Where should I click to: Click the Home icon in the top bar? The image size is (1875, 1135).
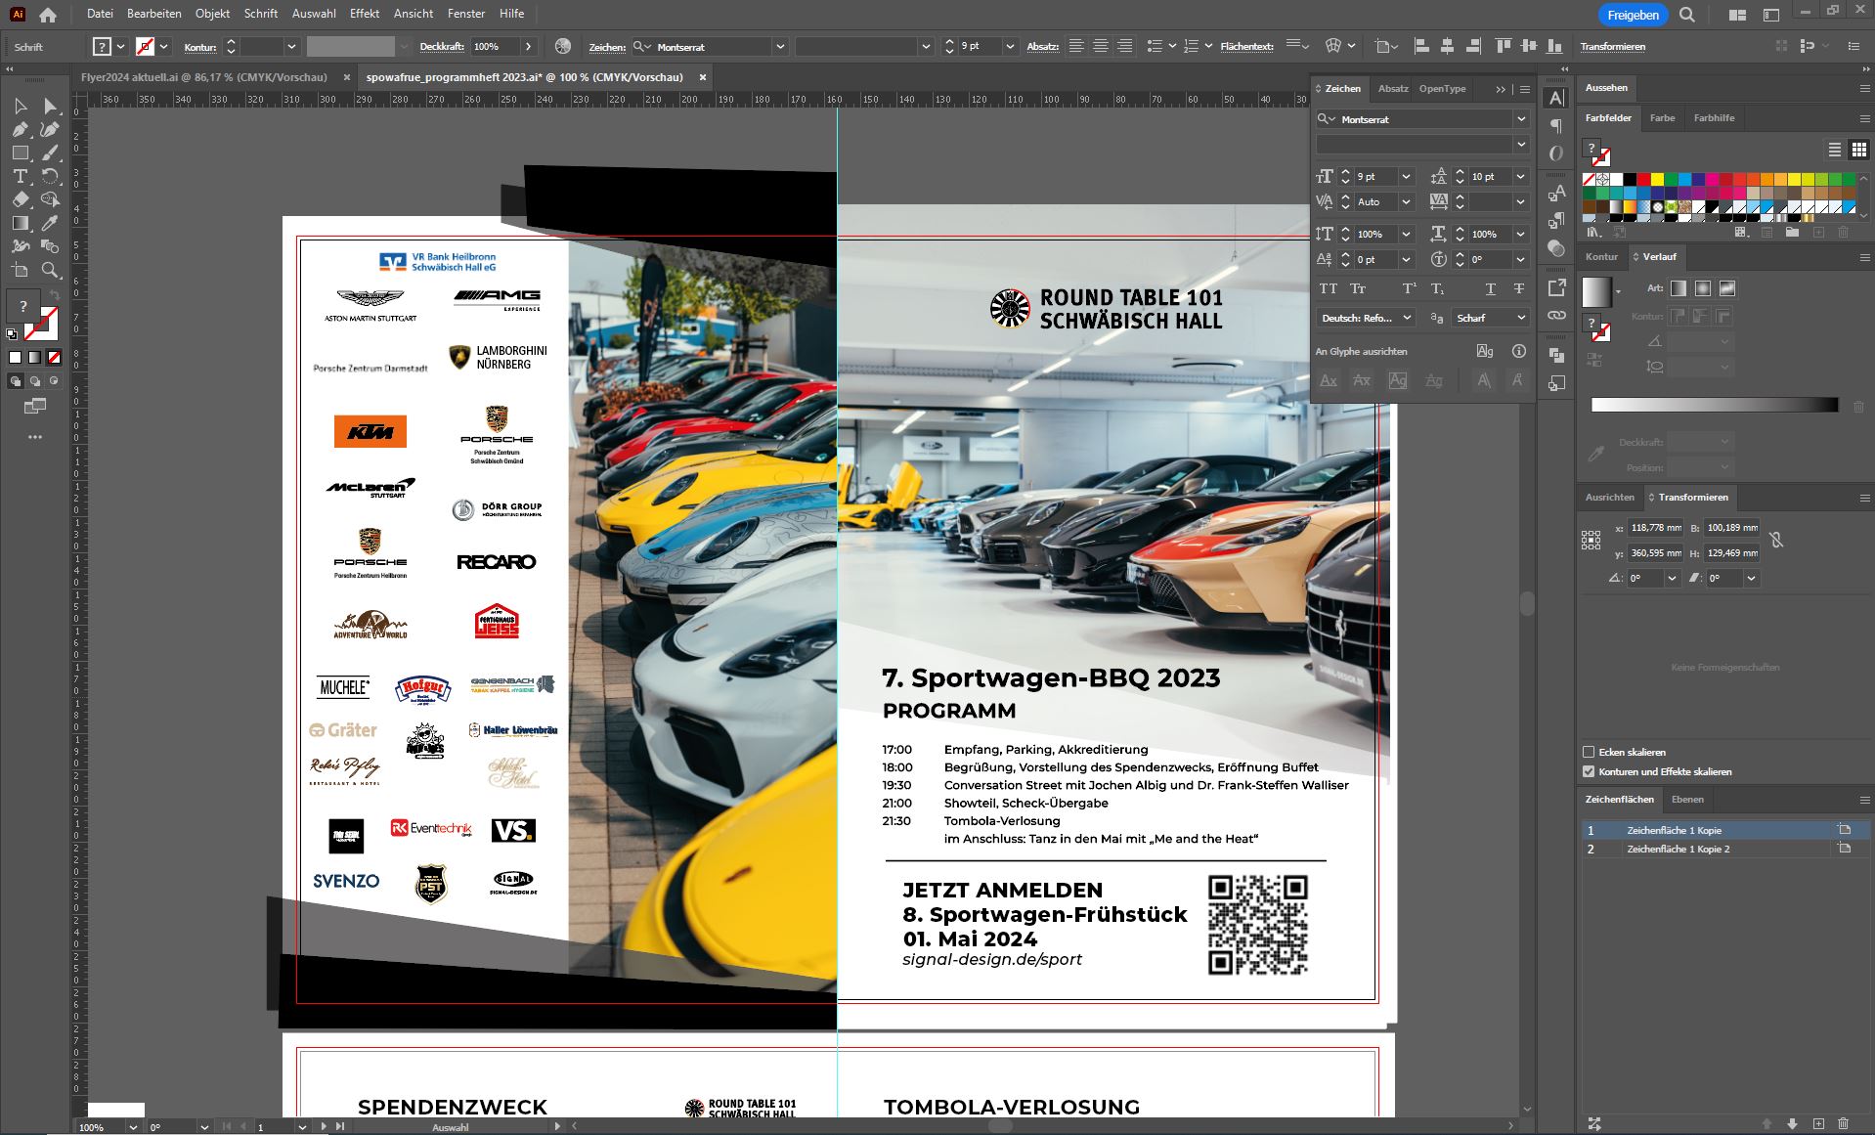47,15
